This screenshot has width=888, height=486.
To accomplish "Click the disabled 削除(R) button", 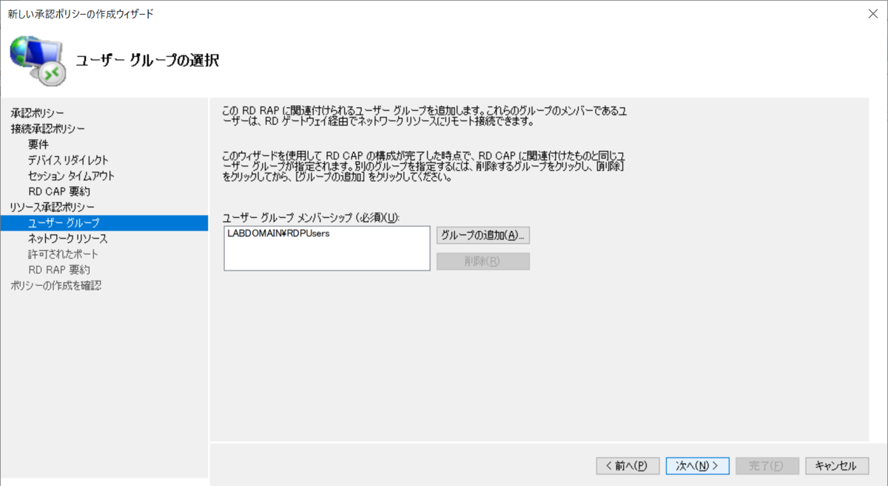I will 483,261.
